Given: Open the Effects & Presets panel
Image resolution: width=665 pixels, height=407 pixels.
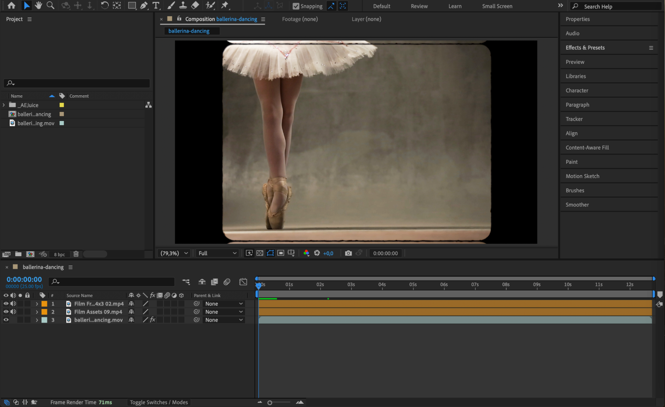Looking at the screenshot, I should 585,48.
